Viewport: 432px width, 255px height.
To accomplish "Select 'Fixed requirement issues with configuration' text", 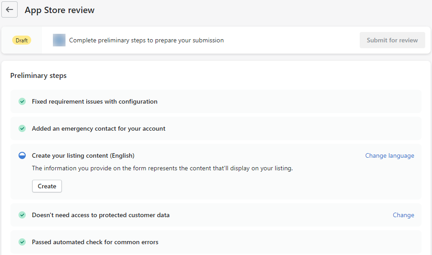I will [x=94, y=101].
